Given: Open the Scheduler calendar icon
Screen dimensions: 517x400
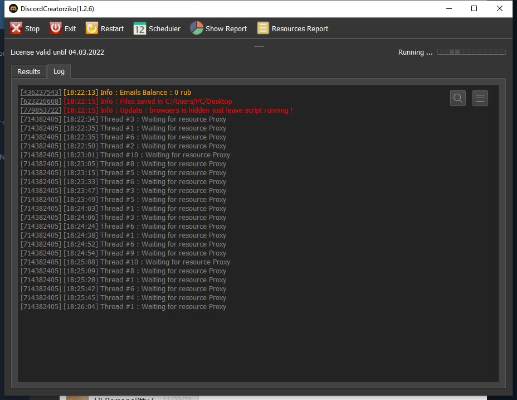Looking at the screenshot, I should [x=139, y=28].
